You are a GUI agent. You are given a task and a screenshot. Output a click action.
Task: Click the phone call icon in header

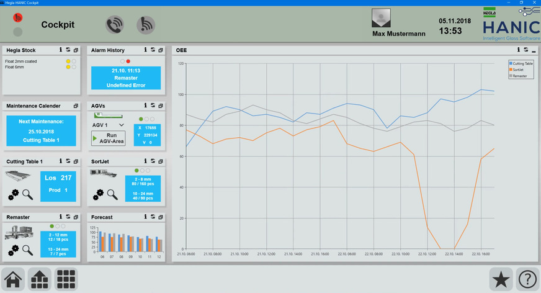115,24
